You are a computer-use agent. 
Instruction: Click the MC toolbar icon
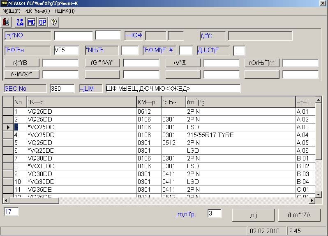(x=31, y=22)
